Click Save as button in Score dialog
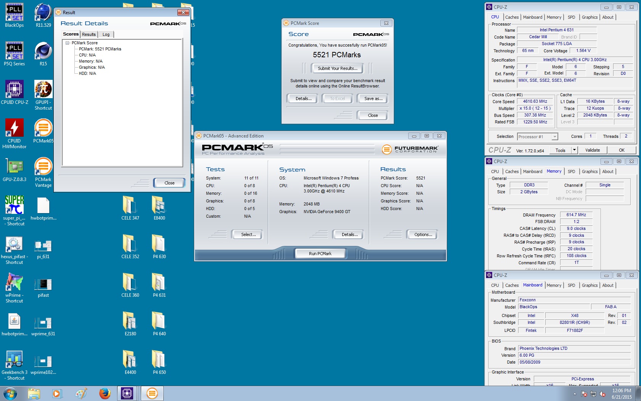641x401 pixels. 373,99
